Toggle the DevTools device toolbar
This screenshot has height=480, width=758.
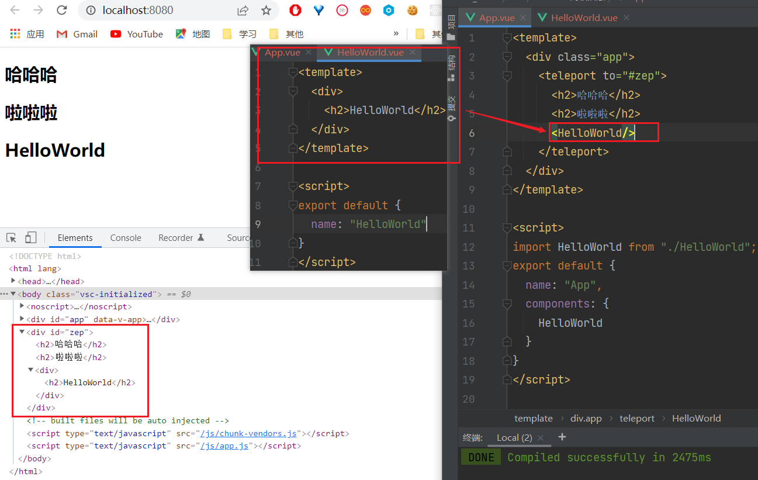tap(30, 238)
